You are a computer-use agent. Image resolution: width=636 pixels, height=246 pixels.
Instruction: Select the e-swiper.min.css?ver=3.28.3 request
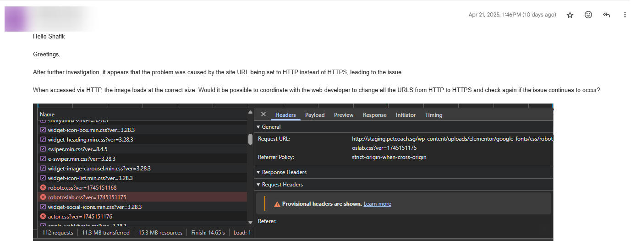142,159
